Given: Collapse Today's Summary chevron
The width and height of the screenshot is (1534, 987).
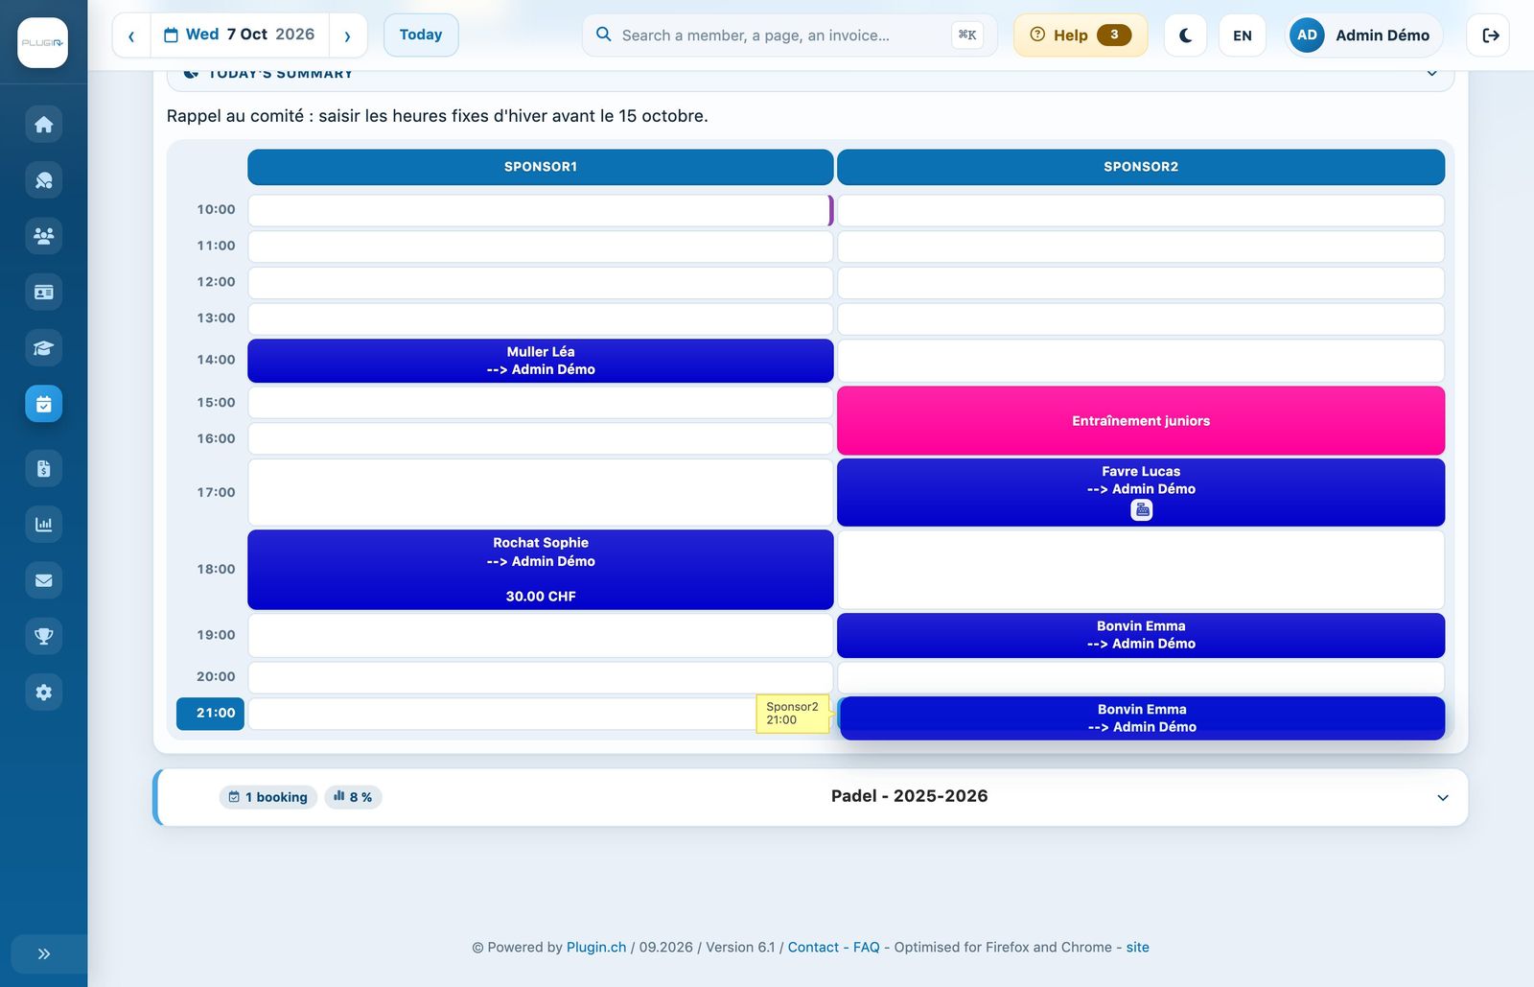Looking at the screenshot, I should [1431, 74].
